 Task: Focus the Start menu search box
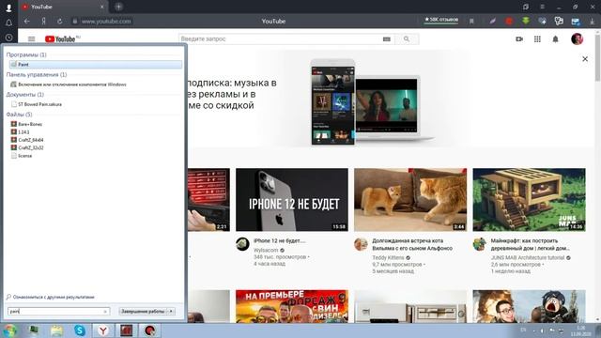coord(58,311)
